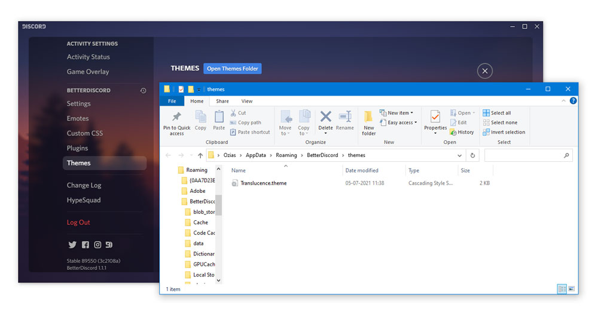Open Game Overlay settings in Discord
The image size is (598, 317).
coord(88,72)
